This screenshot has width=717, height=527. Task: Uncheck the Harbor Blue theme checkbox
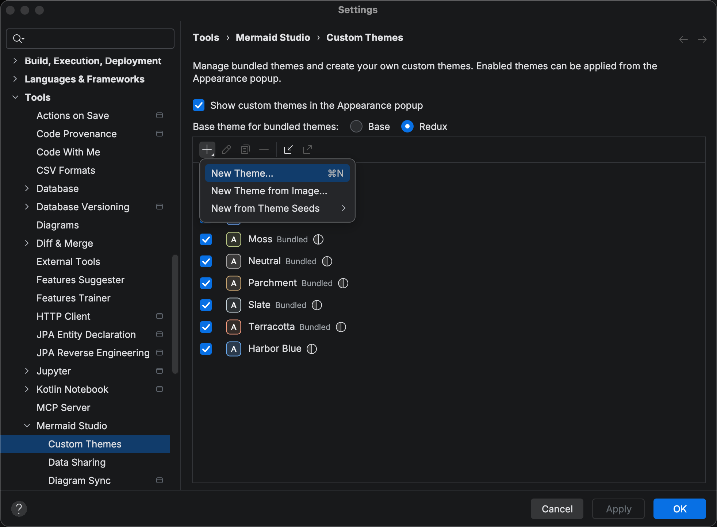206,349
